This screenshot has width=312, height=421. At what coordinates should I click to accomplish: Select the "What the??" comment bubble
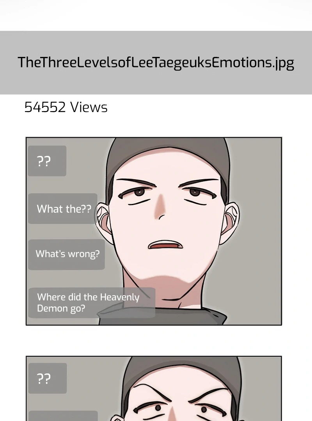(63, 209)
